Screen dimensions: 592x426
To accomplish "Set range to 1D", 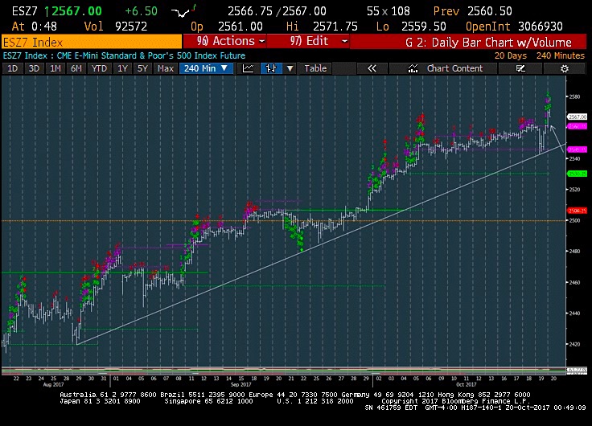I will click(x=12, y=68).
